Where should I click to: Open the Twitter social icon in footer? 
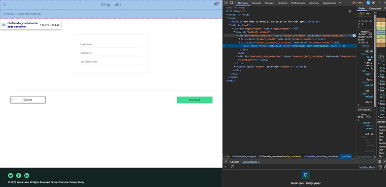[x=10, y=175]
